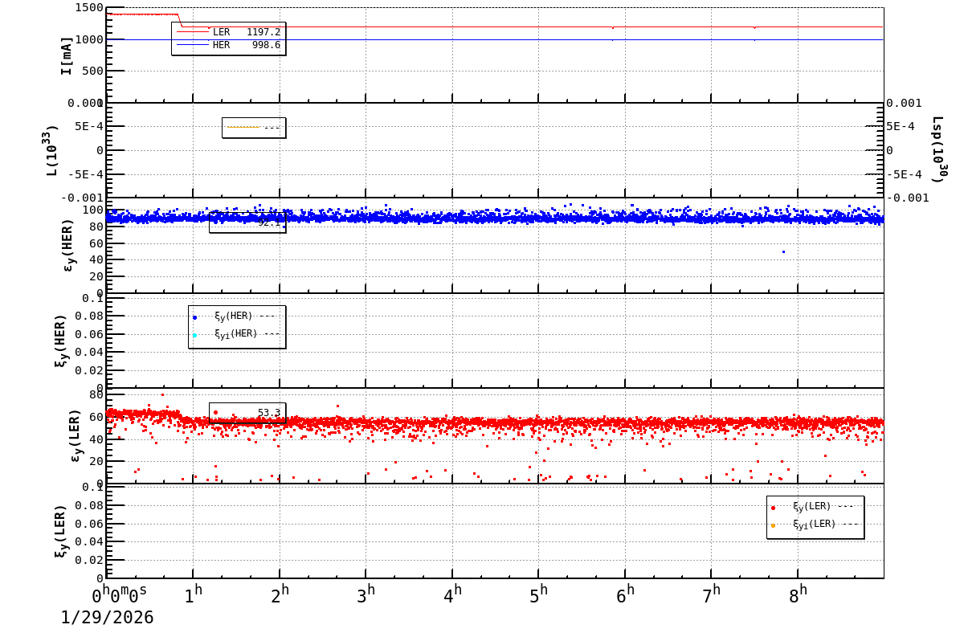Image resolution: width=964 pixels, height=641 pixels.
Task: Expand the 53.3 value box on εy(LER) panel
Action: (x=257, y=412)
